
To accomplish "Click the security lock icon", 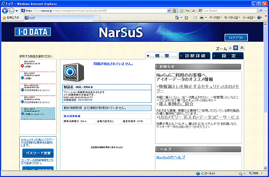I will [x=174, y=11].
